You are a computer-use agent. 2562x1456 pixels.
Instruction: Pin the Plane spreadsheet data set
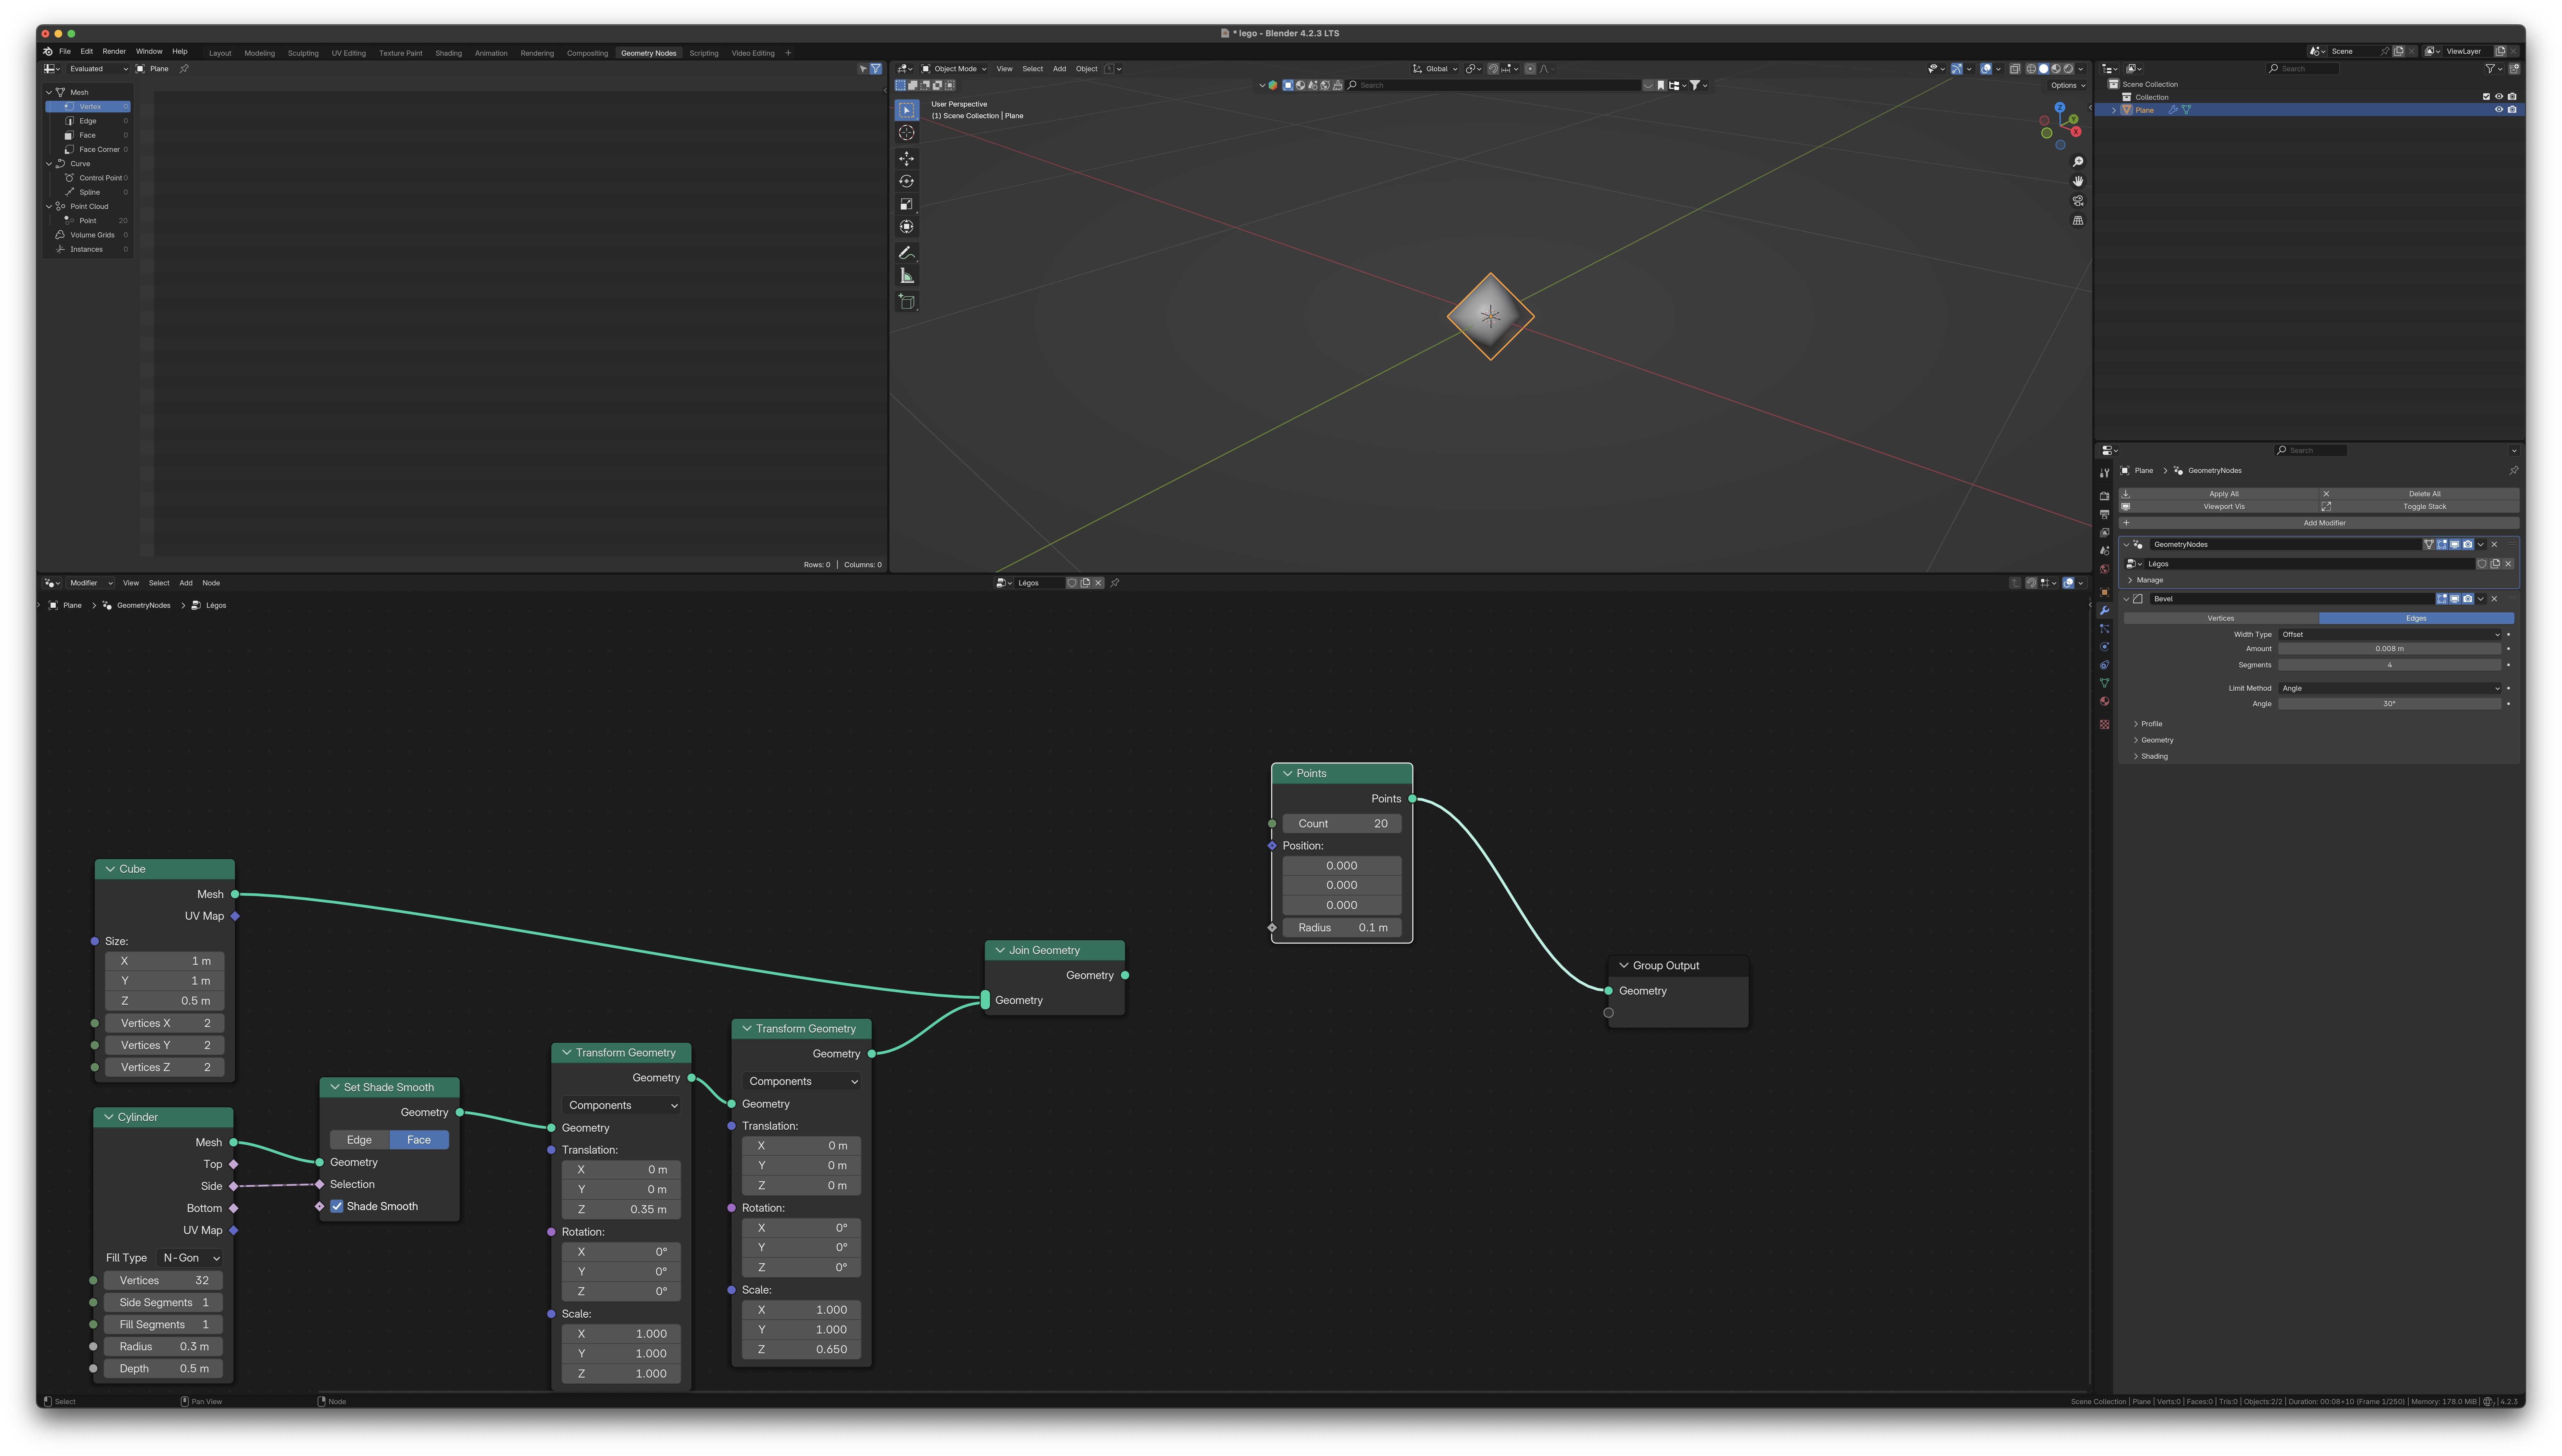(x=184, y=69)
